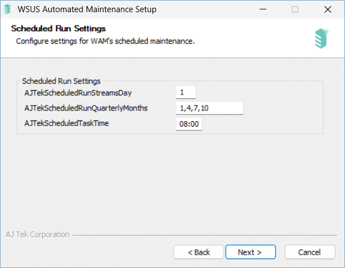Cancel the setup wizard

[310, 252]
